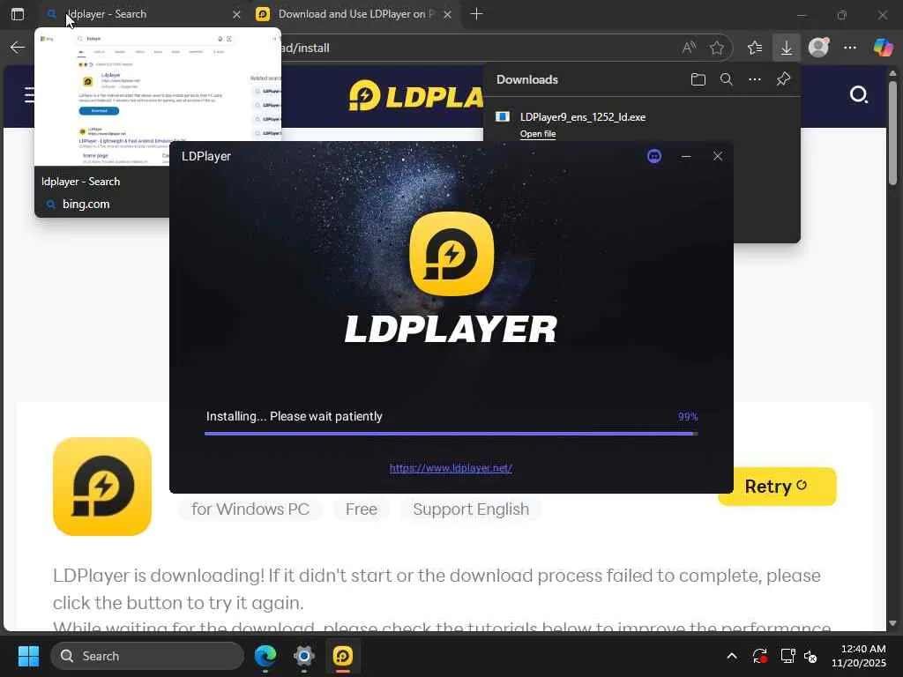
Task: Click the 'Free' tag
Action: pos(361,509)
